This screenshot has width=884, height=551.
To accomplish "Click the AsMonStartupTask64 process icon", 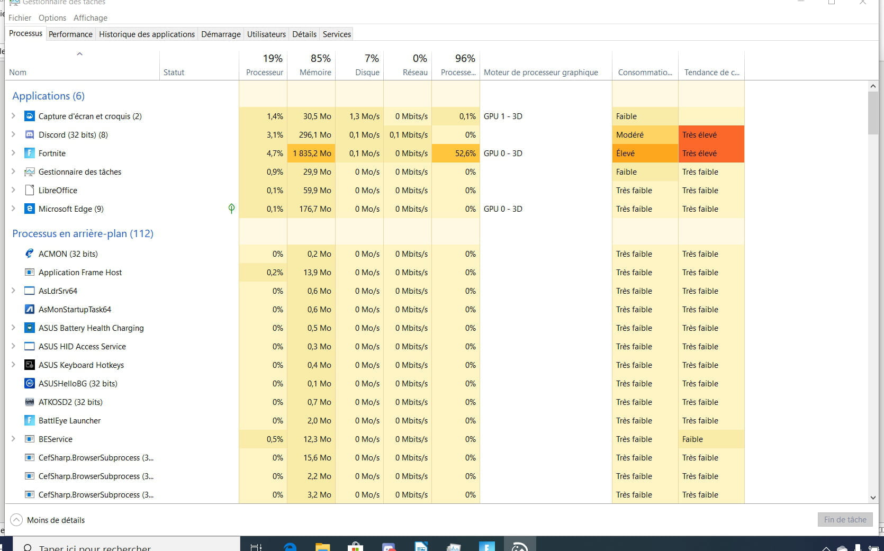I will click(30, 309).
